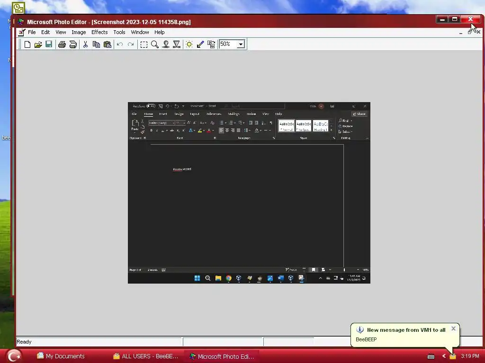Click the Print toolbar icon
This screenshot has height=363, width=485.
(x=62, y=44)
